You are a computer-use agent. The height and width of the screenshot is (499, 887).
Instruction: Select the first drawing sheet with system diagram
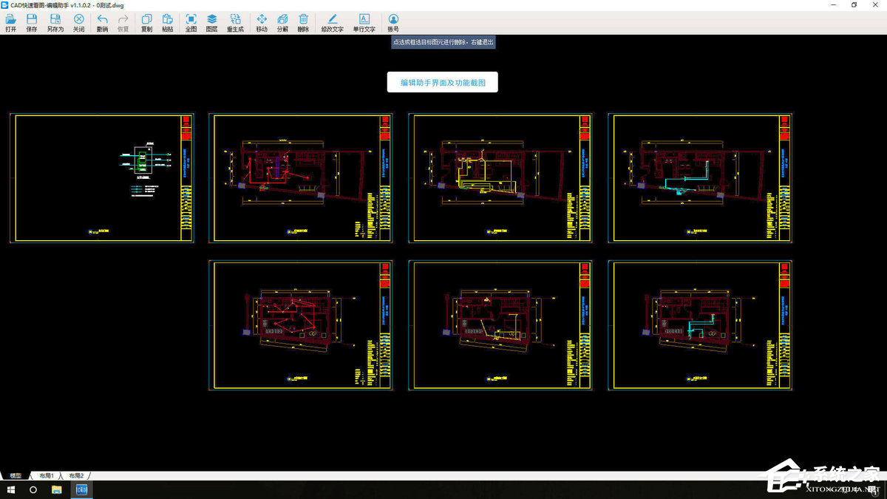pyautogui.click(x=102, y=178)
